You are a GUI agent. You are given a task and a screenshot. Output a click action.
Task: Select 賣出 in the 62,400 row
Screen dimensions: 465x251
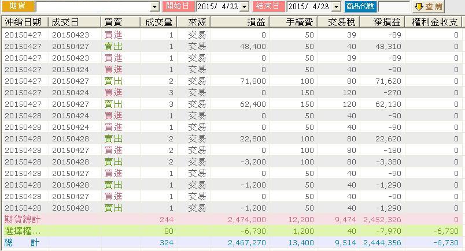(x=113, y=104)
